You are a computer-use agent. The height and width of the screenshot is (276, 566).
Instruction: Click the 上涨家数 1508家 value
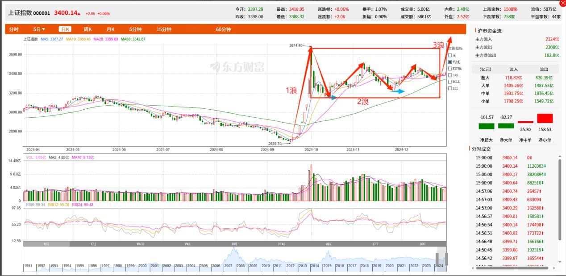pos(511,9)
